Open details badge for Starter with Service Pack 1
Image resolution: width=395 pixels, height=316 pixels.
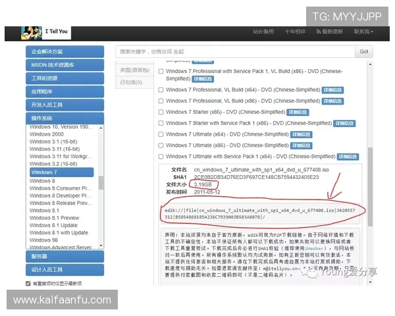point(344,123)
